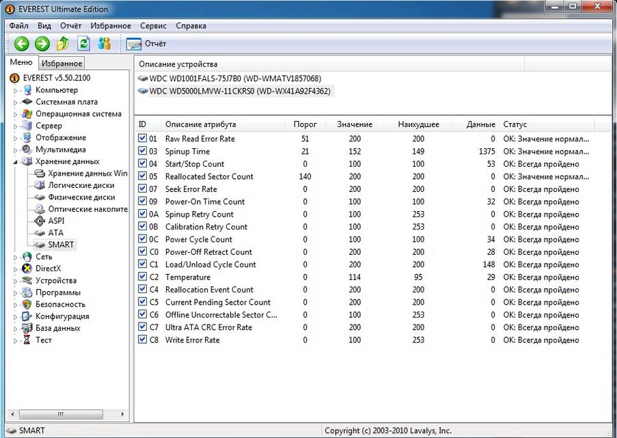Screen dimensions: 617x438
Task: Sort by Порог column header
Action: click(305, 124)
